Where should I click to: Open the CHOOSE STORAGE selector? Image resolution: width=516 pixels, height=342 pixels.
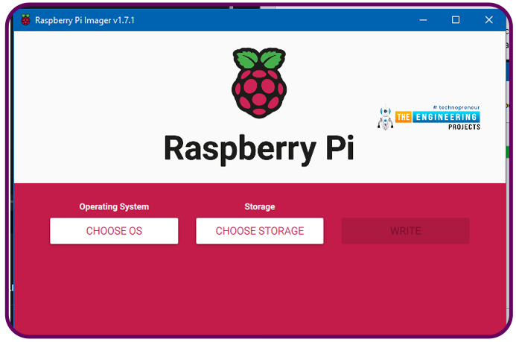coord(260,231)
